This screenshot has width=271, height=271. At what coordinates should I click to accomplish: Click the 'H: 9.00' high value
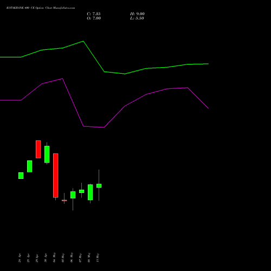[137, 14]
